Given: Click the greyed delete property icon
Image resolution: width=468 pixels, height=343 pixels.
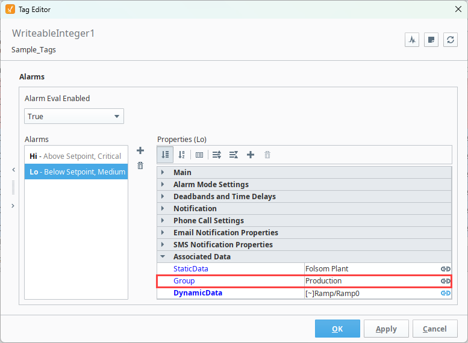Looking at the screenshot, I should [267, 155].
